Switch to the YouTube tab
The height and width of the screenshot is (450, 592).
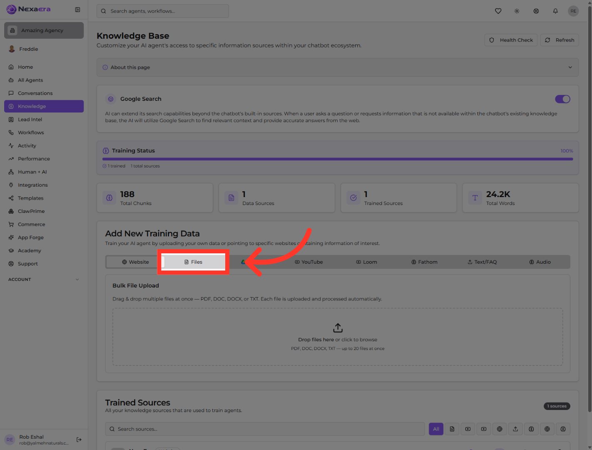[309, 262]
